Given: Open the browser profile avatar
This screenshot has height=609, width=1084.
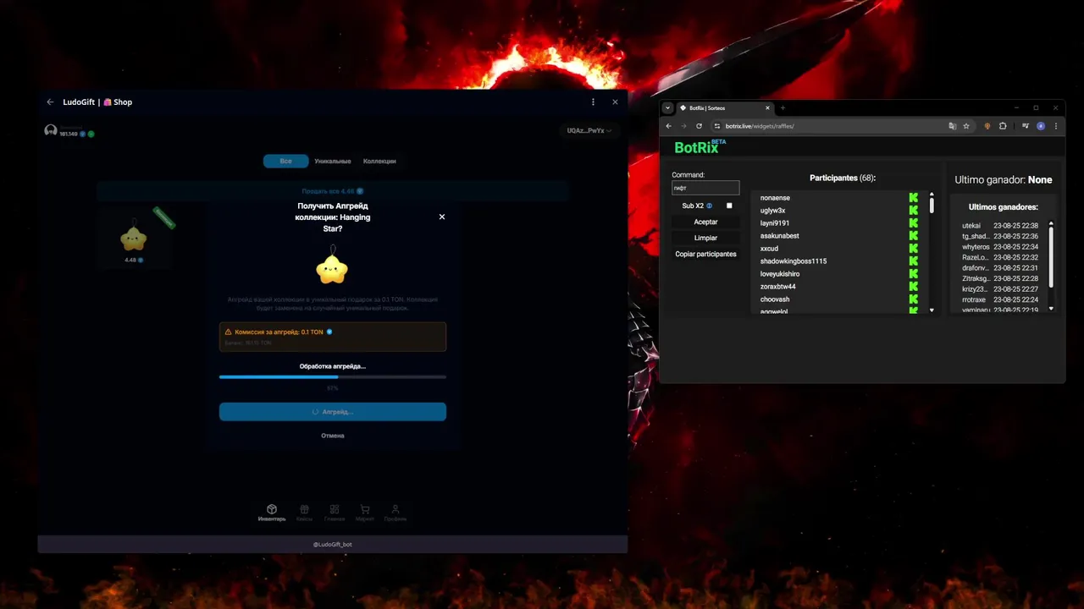Looking at the screenshot, I should (x=1041, y=126).
